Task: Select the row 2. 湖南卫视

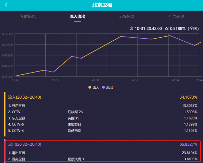Action: point(103,159)
